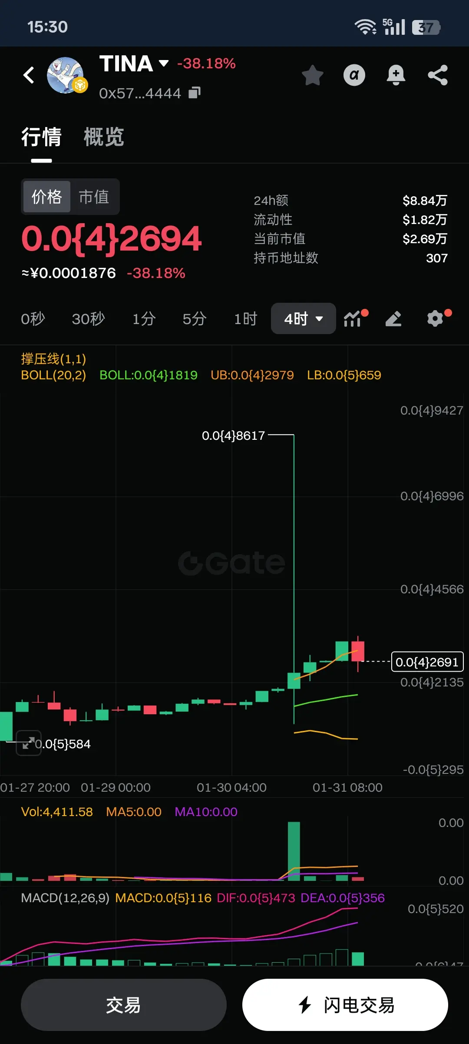Switch display to 市值 mode
This screenshot has height=1044, width=469.
(x=94, y=197)
